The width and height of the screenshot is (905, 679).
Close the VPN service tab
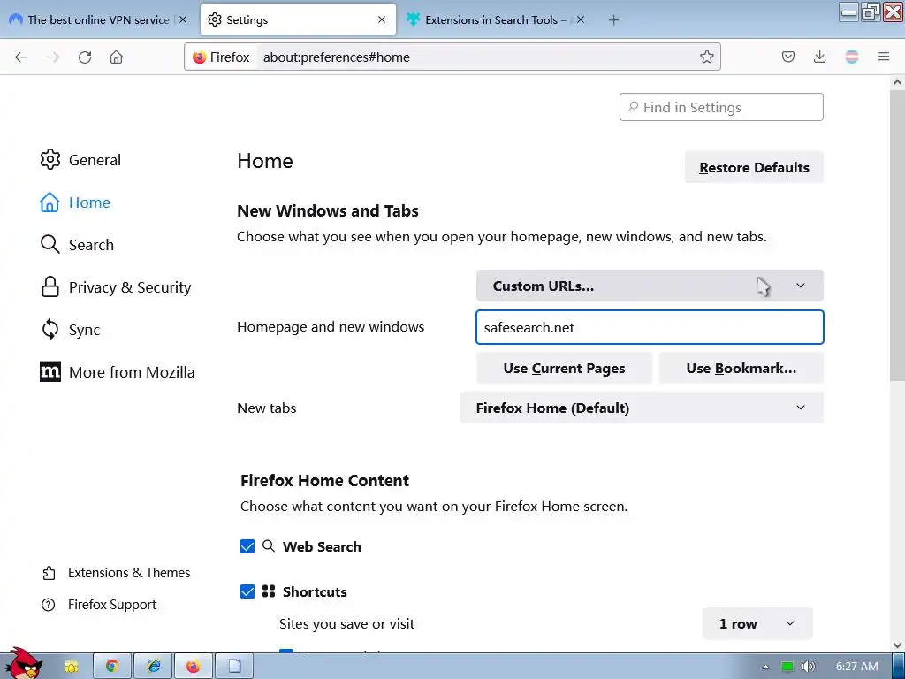point(183,19)
